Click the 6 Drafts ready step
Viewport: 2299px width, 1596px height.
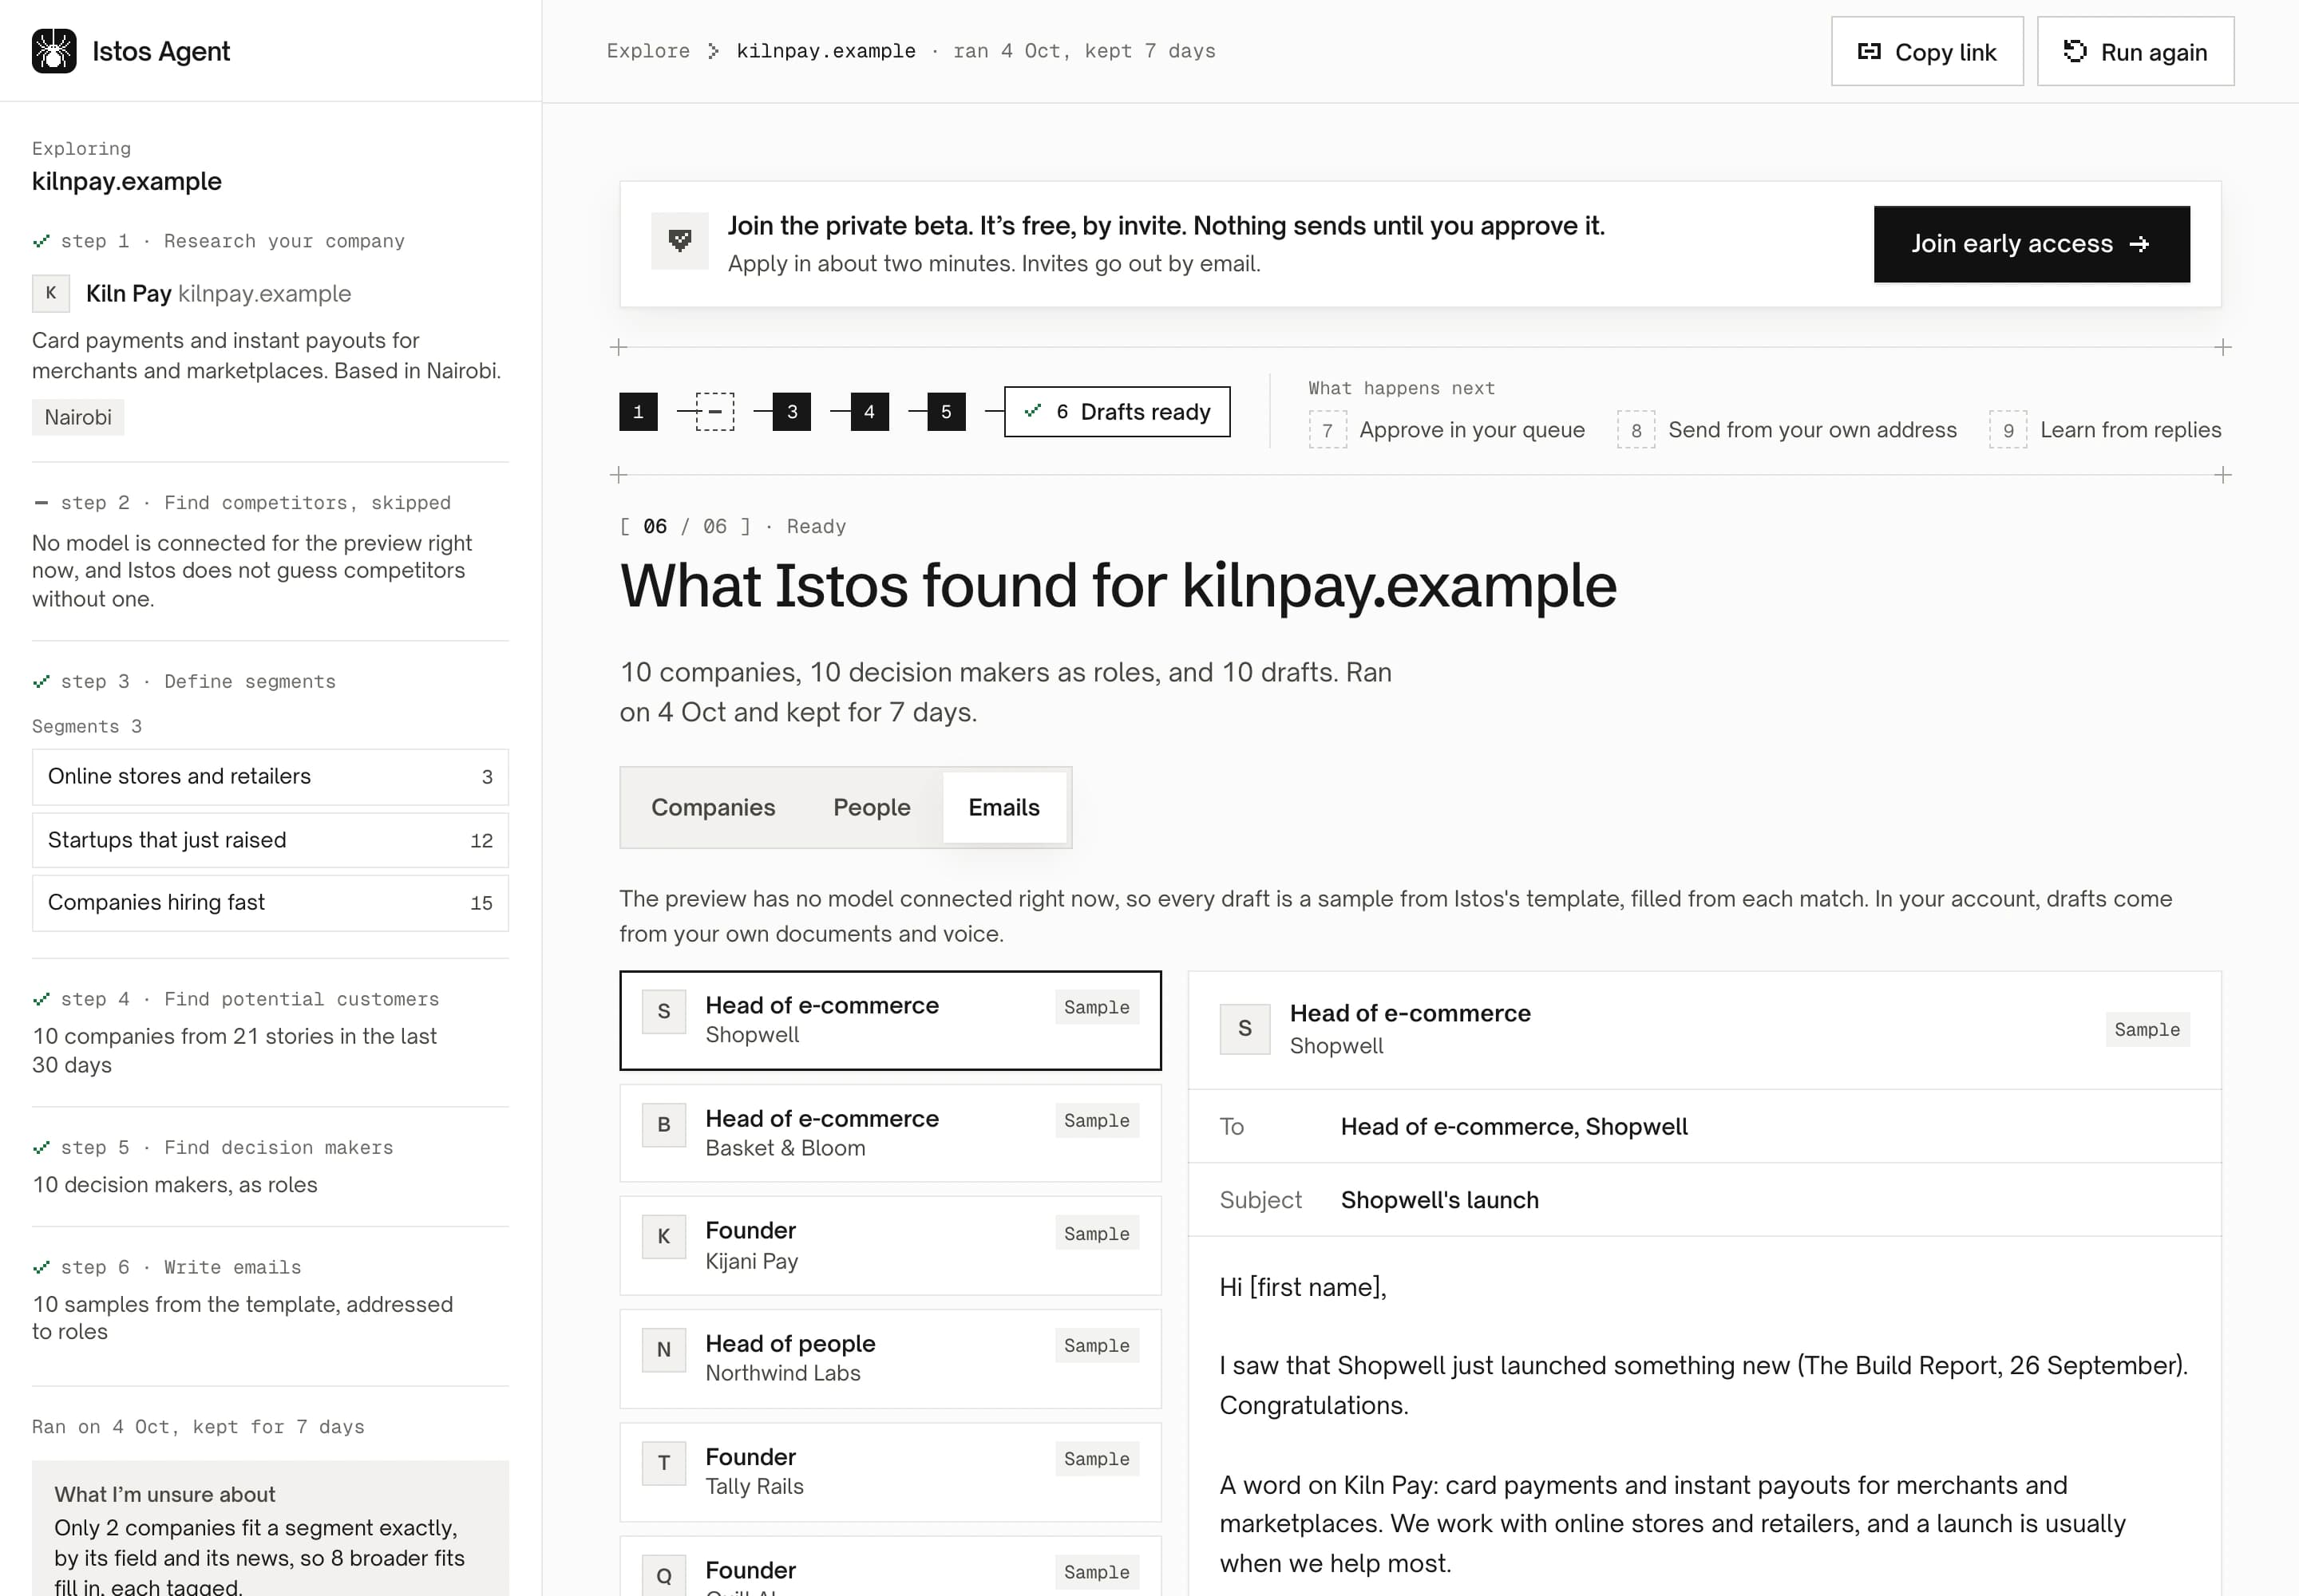point(1118,412)
